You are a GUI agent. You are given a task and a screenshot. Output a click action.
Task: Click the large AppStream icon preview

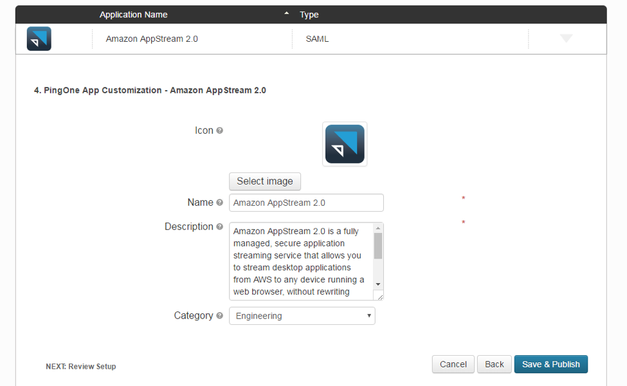tap(345, 144)
